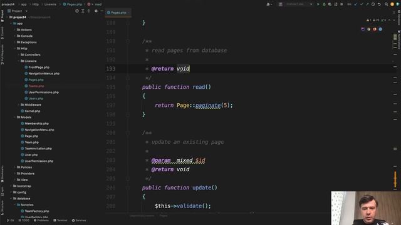The image size is (401, 225).
Task: Click the paginate method call
Action: [x=208, y=106]
